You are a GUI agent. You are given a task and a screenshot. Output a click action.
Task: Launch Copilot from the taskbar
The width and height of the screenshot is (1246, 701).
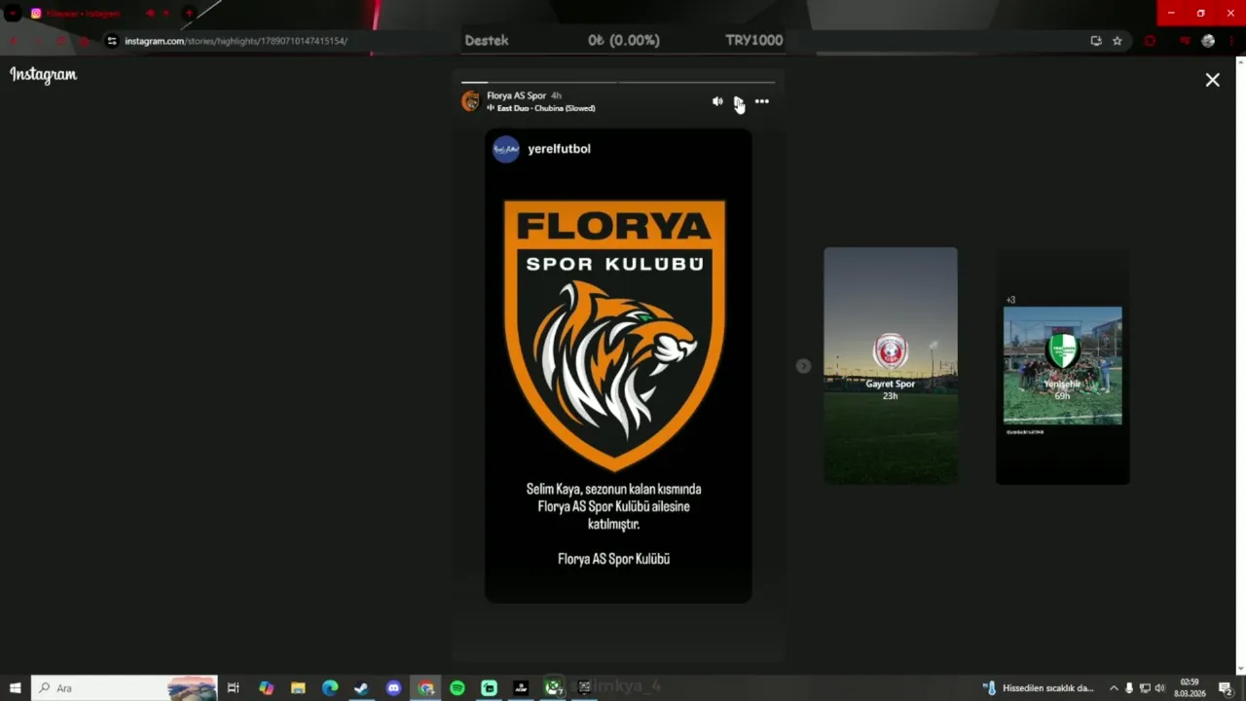[x=266, y=687]
